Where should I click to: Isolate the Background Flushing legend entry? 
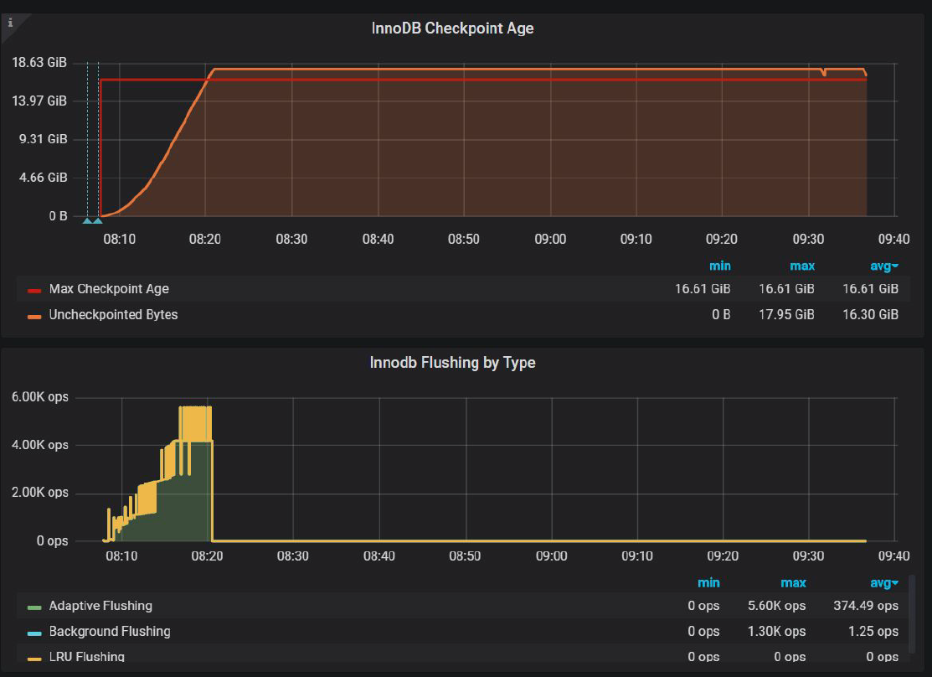(x=110, y=632)
